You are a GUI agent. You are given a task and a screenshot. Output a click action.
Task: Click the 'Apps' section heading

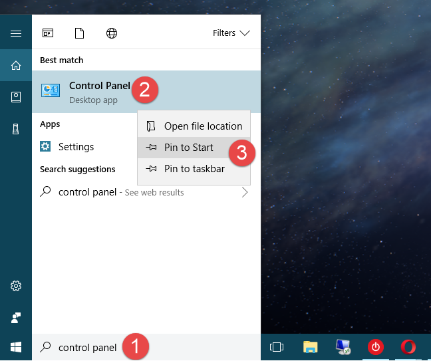pos(50,124)
